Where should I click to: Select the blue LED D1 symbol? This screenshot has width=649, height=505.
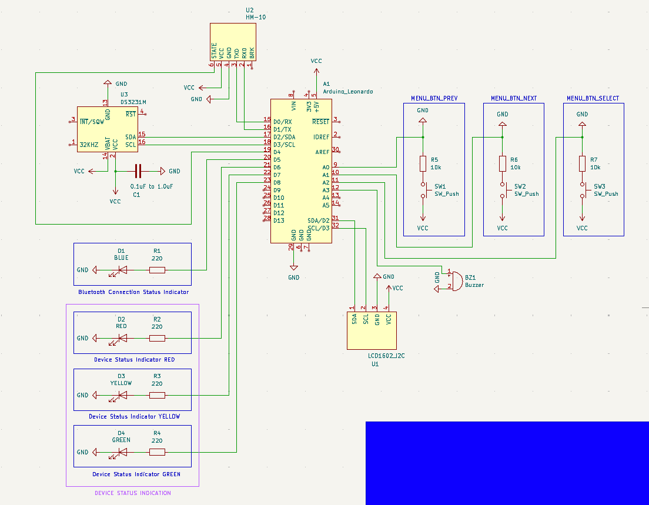tap(122, 270)
